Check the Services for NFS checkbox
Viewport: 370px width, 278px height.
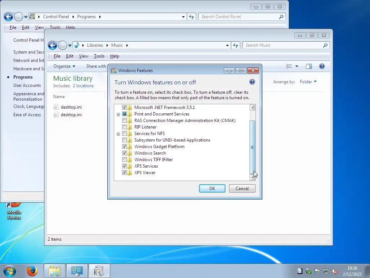[124, 134]
